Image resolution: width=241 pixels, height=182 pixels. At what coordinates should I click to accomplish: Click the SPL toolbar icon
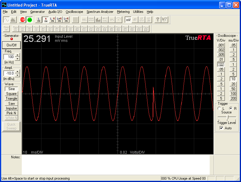112,20
